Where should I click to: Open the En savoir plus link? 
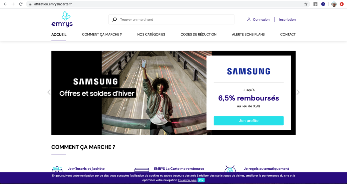[187, 180]
